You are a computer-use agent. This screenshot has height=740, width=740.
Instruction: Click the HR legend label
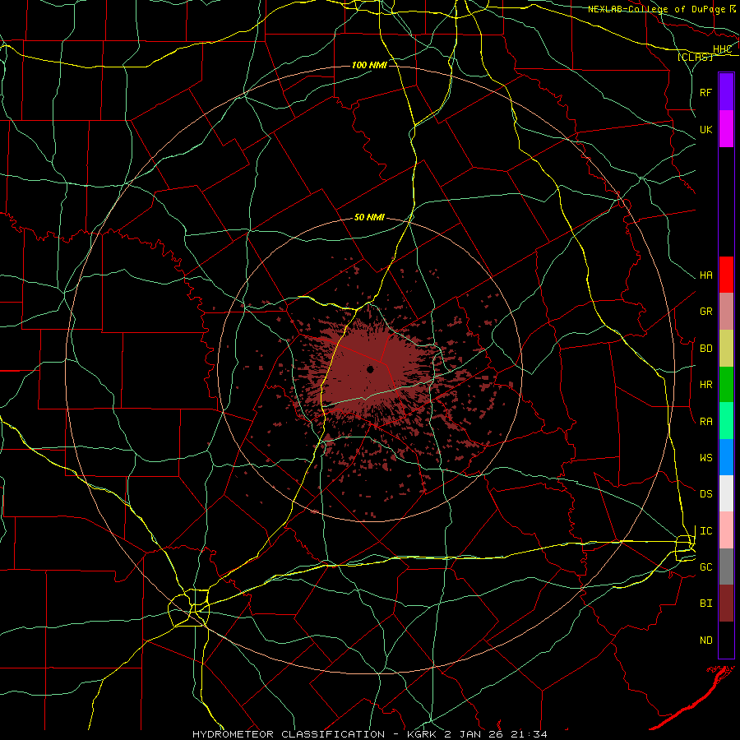[x=705, y=385]
